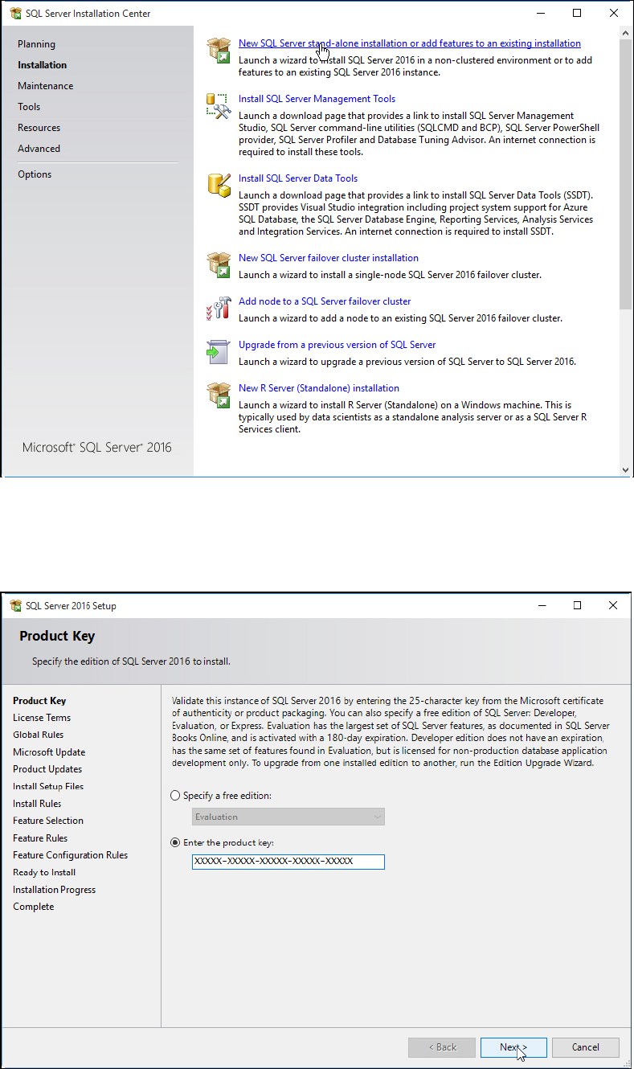Viewport: 634px width, 1069px height.
Task: Select Enter the product key radio button
Action: (x=176, y=842)
